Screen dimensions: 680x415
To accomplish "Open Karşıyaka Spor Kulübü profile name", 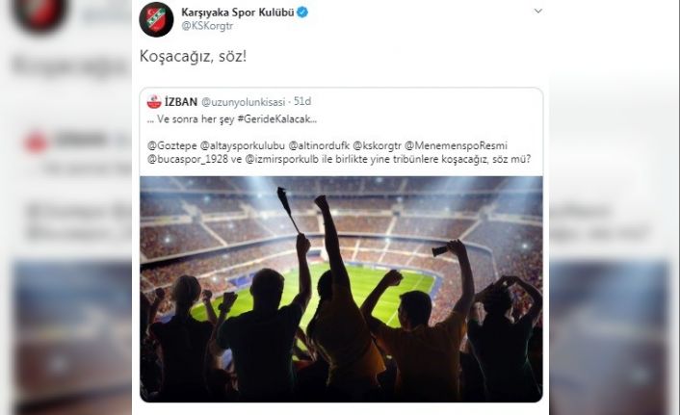I will click(x=238, y=13).
